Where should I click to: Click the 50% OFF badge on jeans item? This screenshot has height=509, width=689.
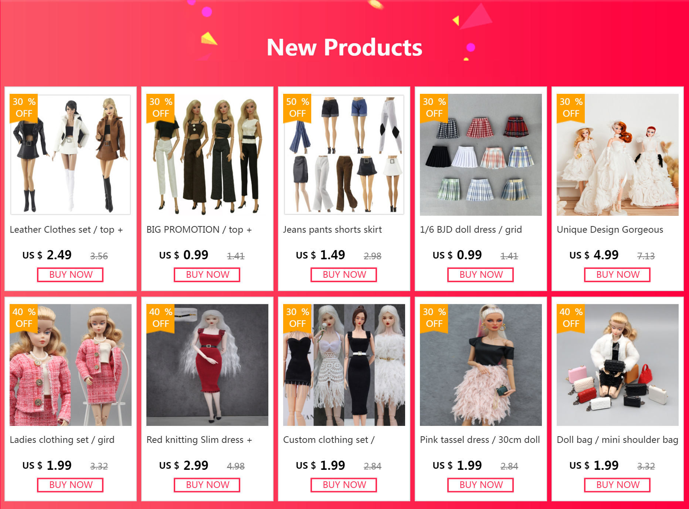coord(297,108)
